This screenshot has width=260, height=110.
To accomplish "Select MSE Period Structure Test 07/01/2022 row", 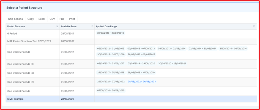I will [131, 41].
